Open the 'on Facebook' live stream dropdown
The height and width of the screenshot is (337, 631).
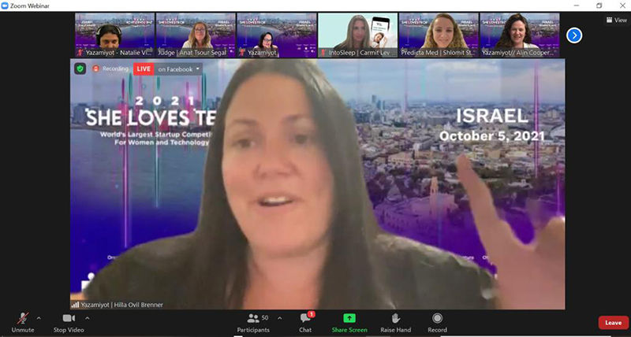coord(179,69)
